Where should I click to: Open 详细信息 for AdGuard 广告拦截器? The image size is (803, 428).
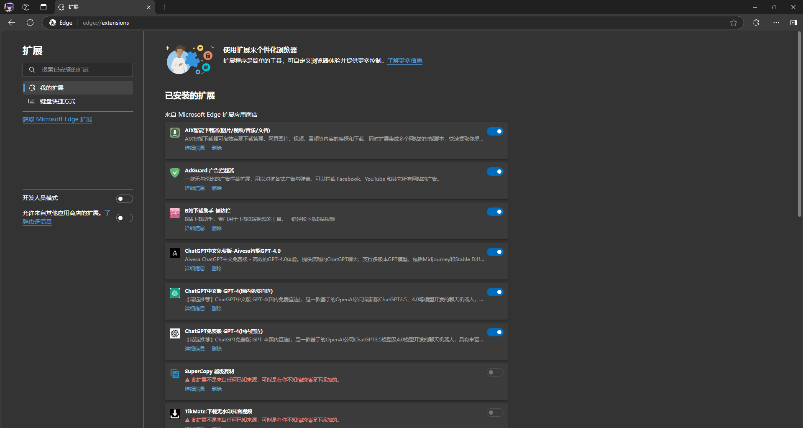coord(195,188)
